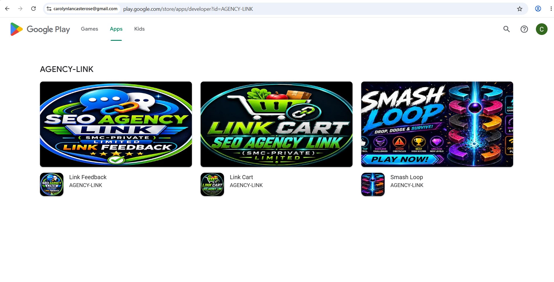
Task: Open the SEO Agency Link Feedback banner
Action: [116, 124]
